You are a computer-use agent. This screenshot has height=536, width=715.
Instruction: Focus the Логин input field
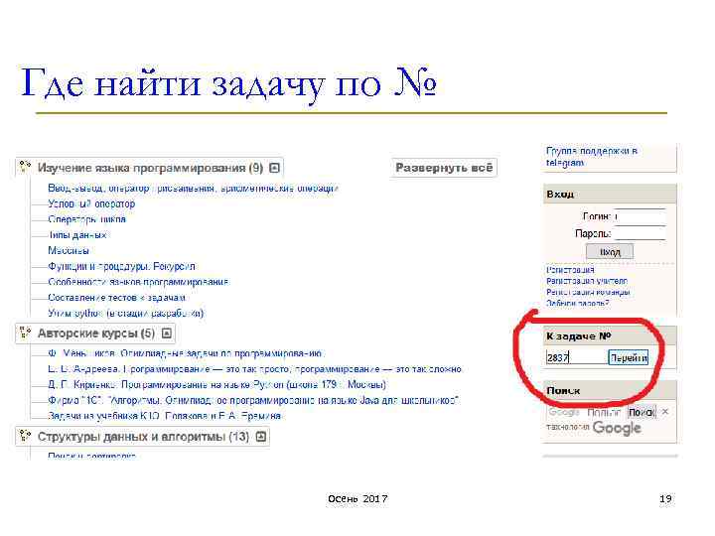[x=641, y=217]
